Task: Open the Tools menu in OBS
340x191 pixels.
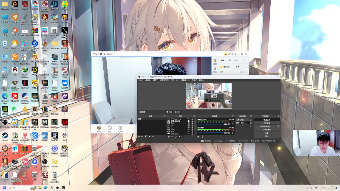Action: tap(194, 80)
